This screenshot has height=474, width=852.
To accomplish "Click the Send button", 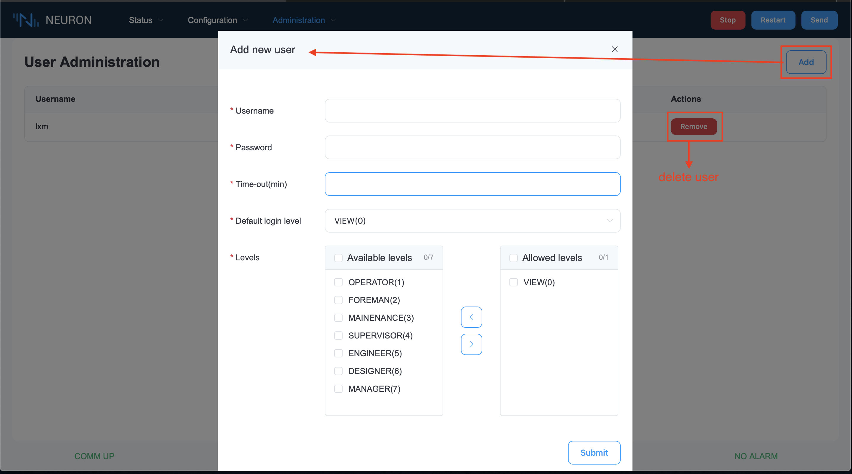I will click(x=819, y=20).
